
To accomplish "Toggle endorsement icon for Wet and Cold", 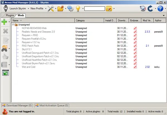I will pos(135,67).
